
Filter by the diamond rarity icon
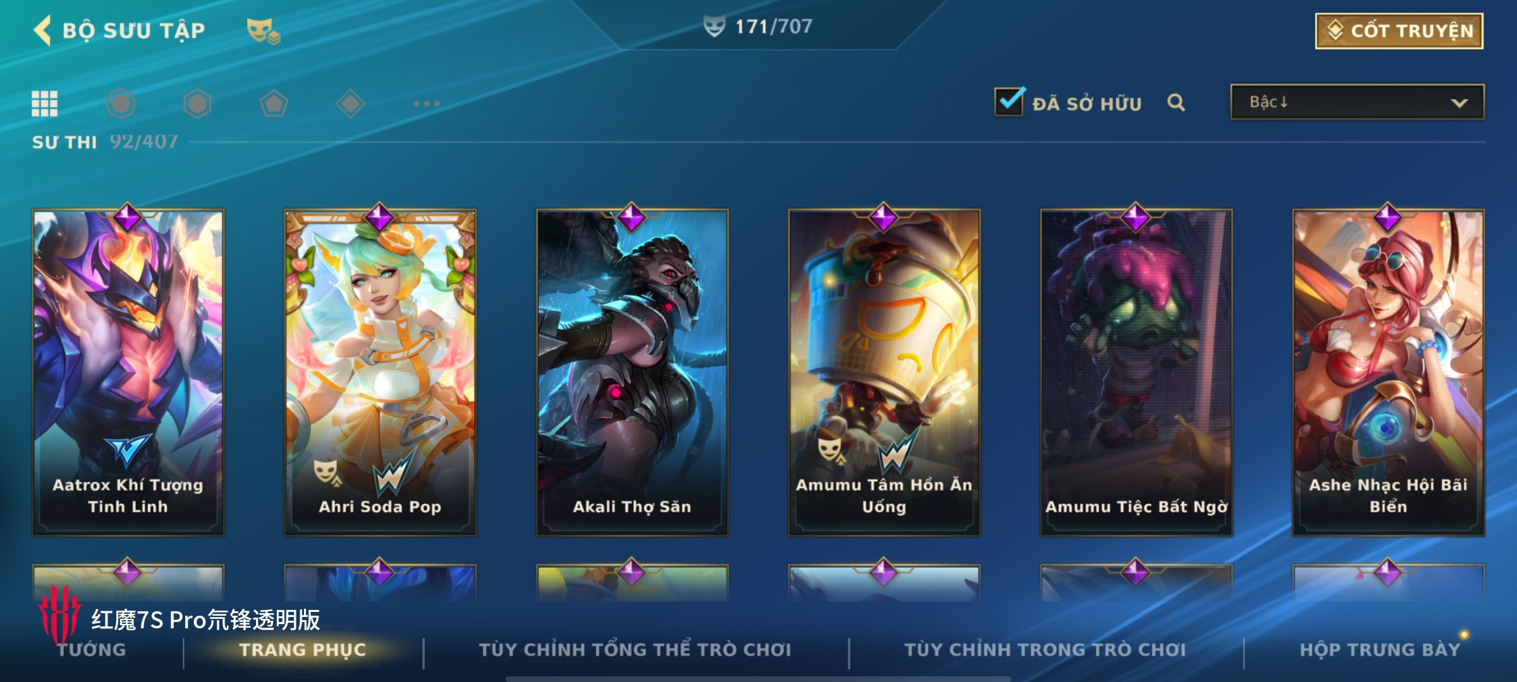click(x=350, y=104)
